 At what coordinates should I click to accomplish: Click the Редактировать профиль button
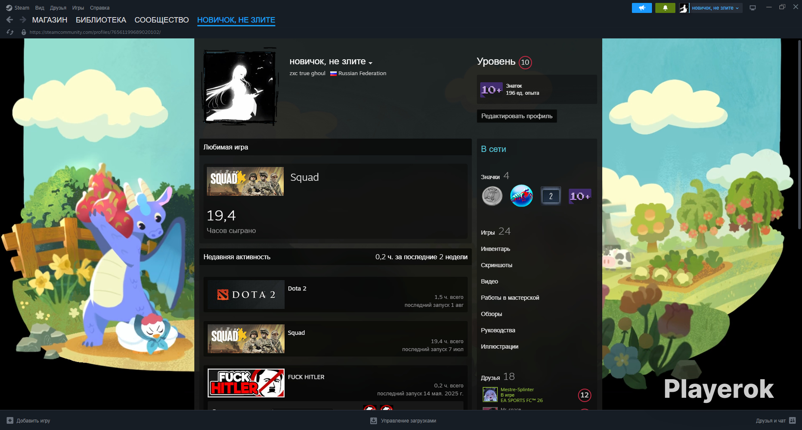pyautogui.click(x=517, y=116)
